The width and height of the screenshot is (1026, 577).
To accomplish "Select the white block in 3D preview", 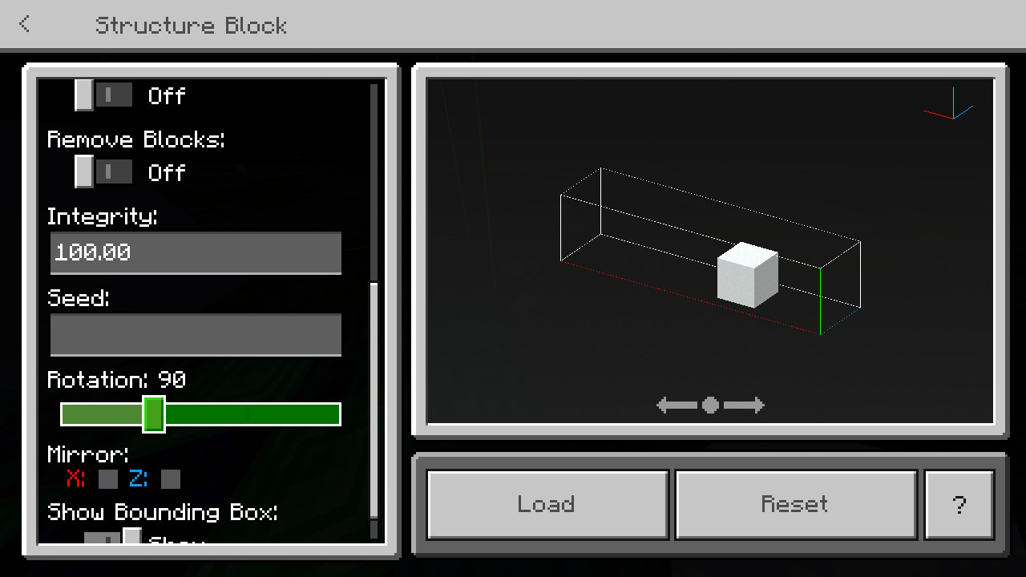I will tap(747, 275).
